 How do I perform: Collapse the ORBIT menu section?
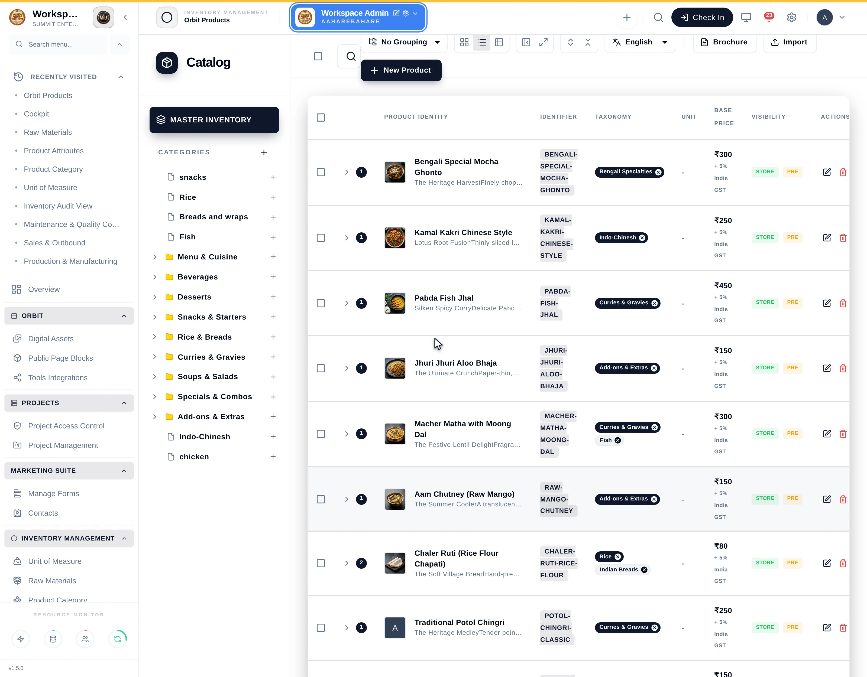click(124, 316)
